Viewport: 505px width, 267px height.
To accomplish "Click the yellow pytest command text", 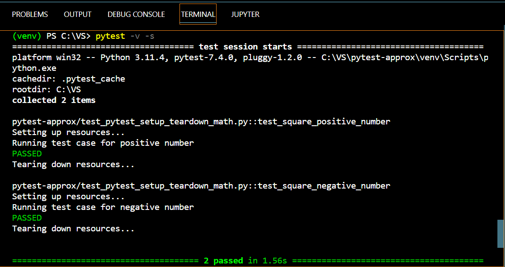I will pyautogui.click(x=110, y=36).
